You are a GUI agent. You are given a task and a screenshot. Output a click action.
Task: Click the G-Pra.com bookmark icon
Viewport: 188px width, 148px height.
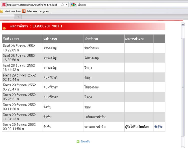point(24,11)
